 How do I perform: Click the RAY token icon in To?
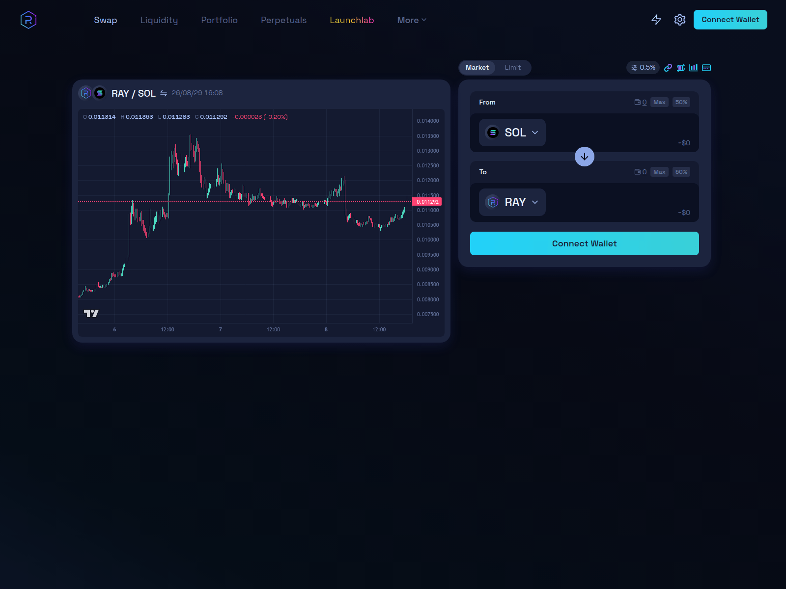(493, 202)
